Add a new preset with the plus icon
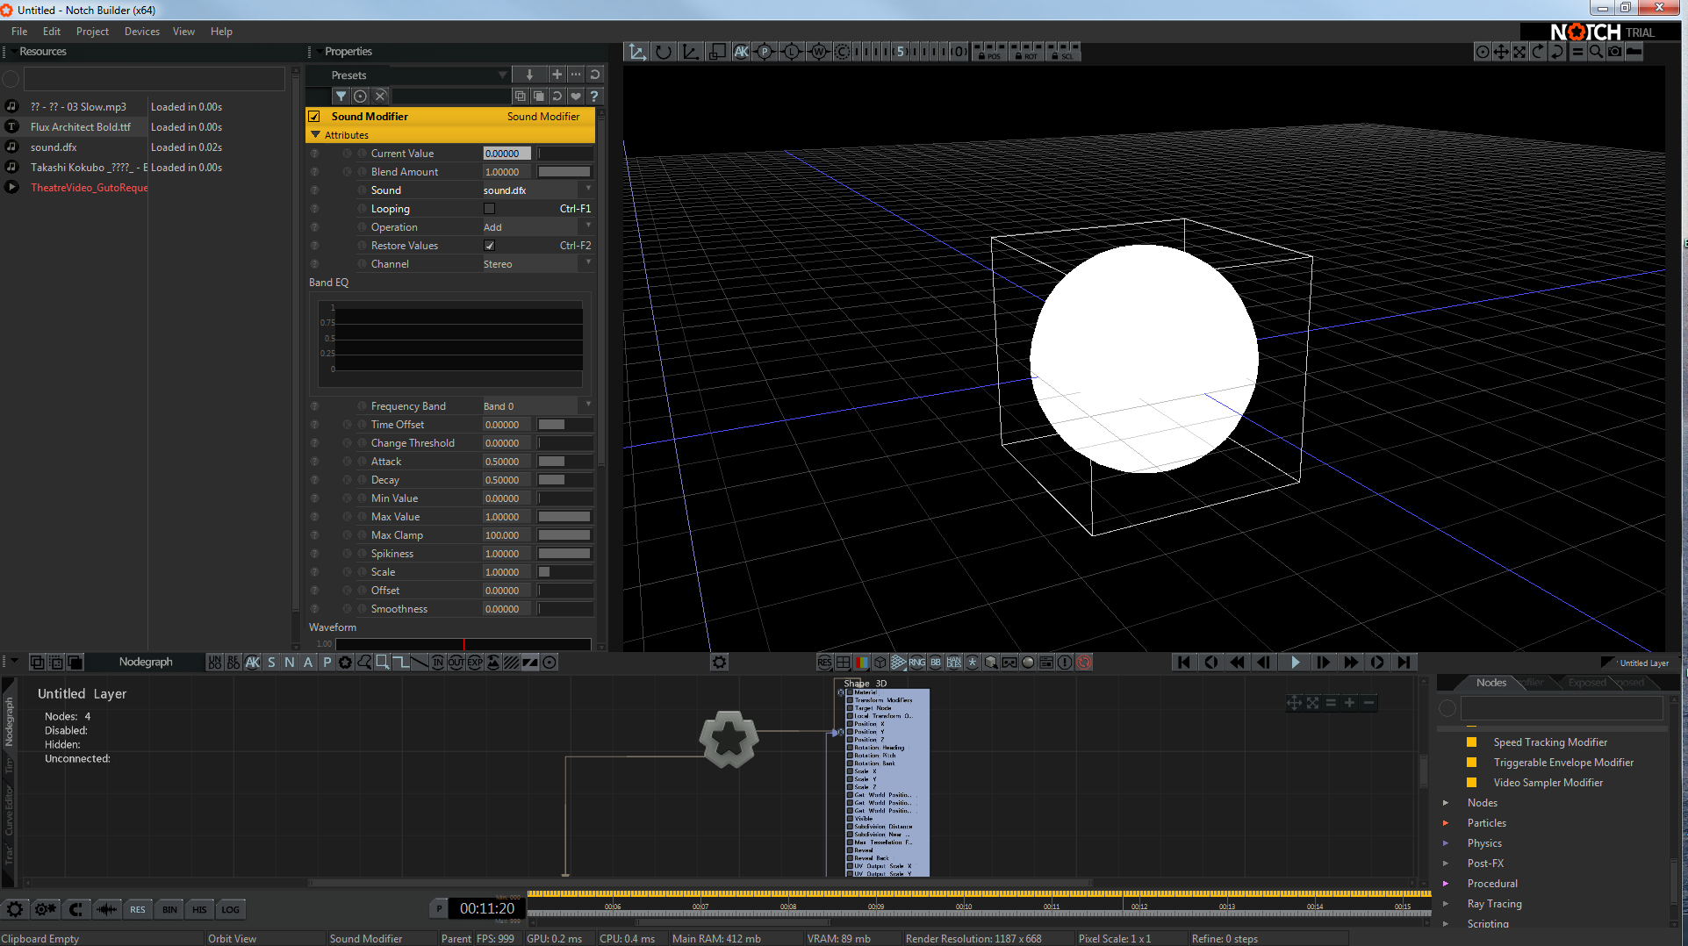This screenshot has width=1688, height=946. click(x=557, y=75)
